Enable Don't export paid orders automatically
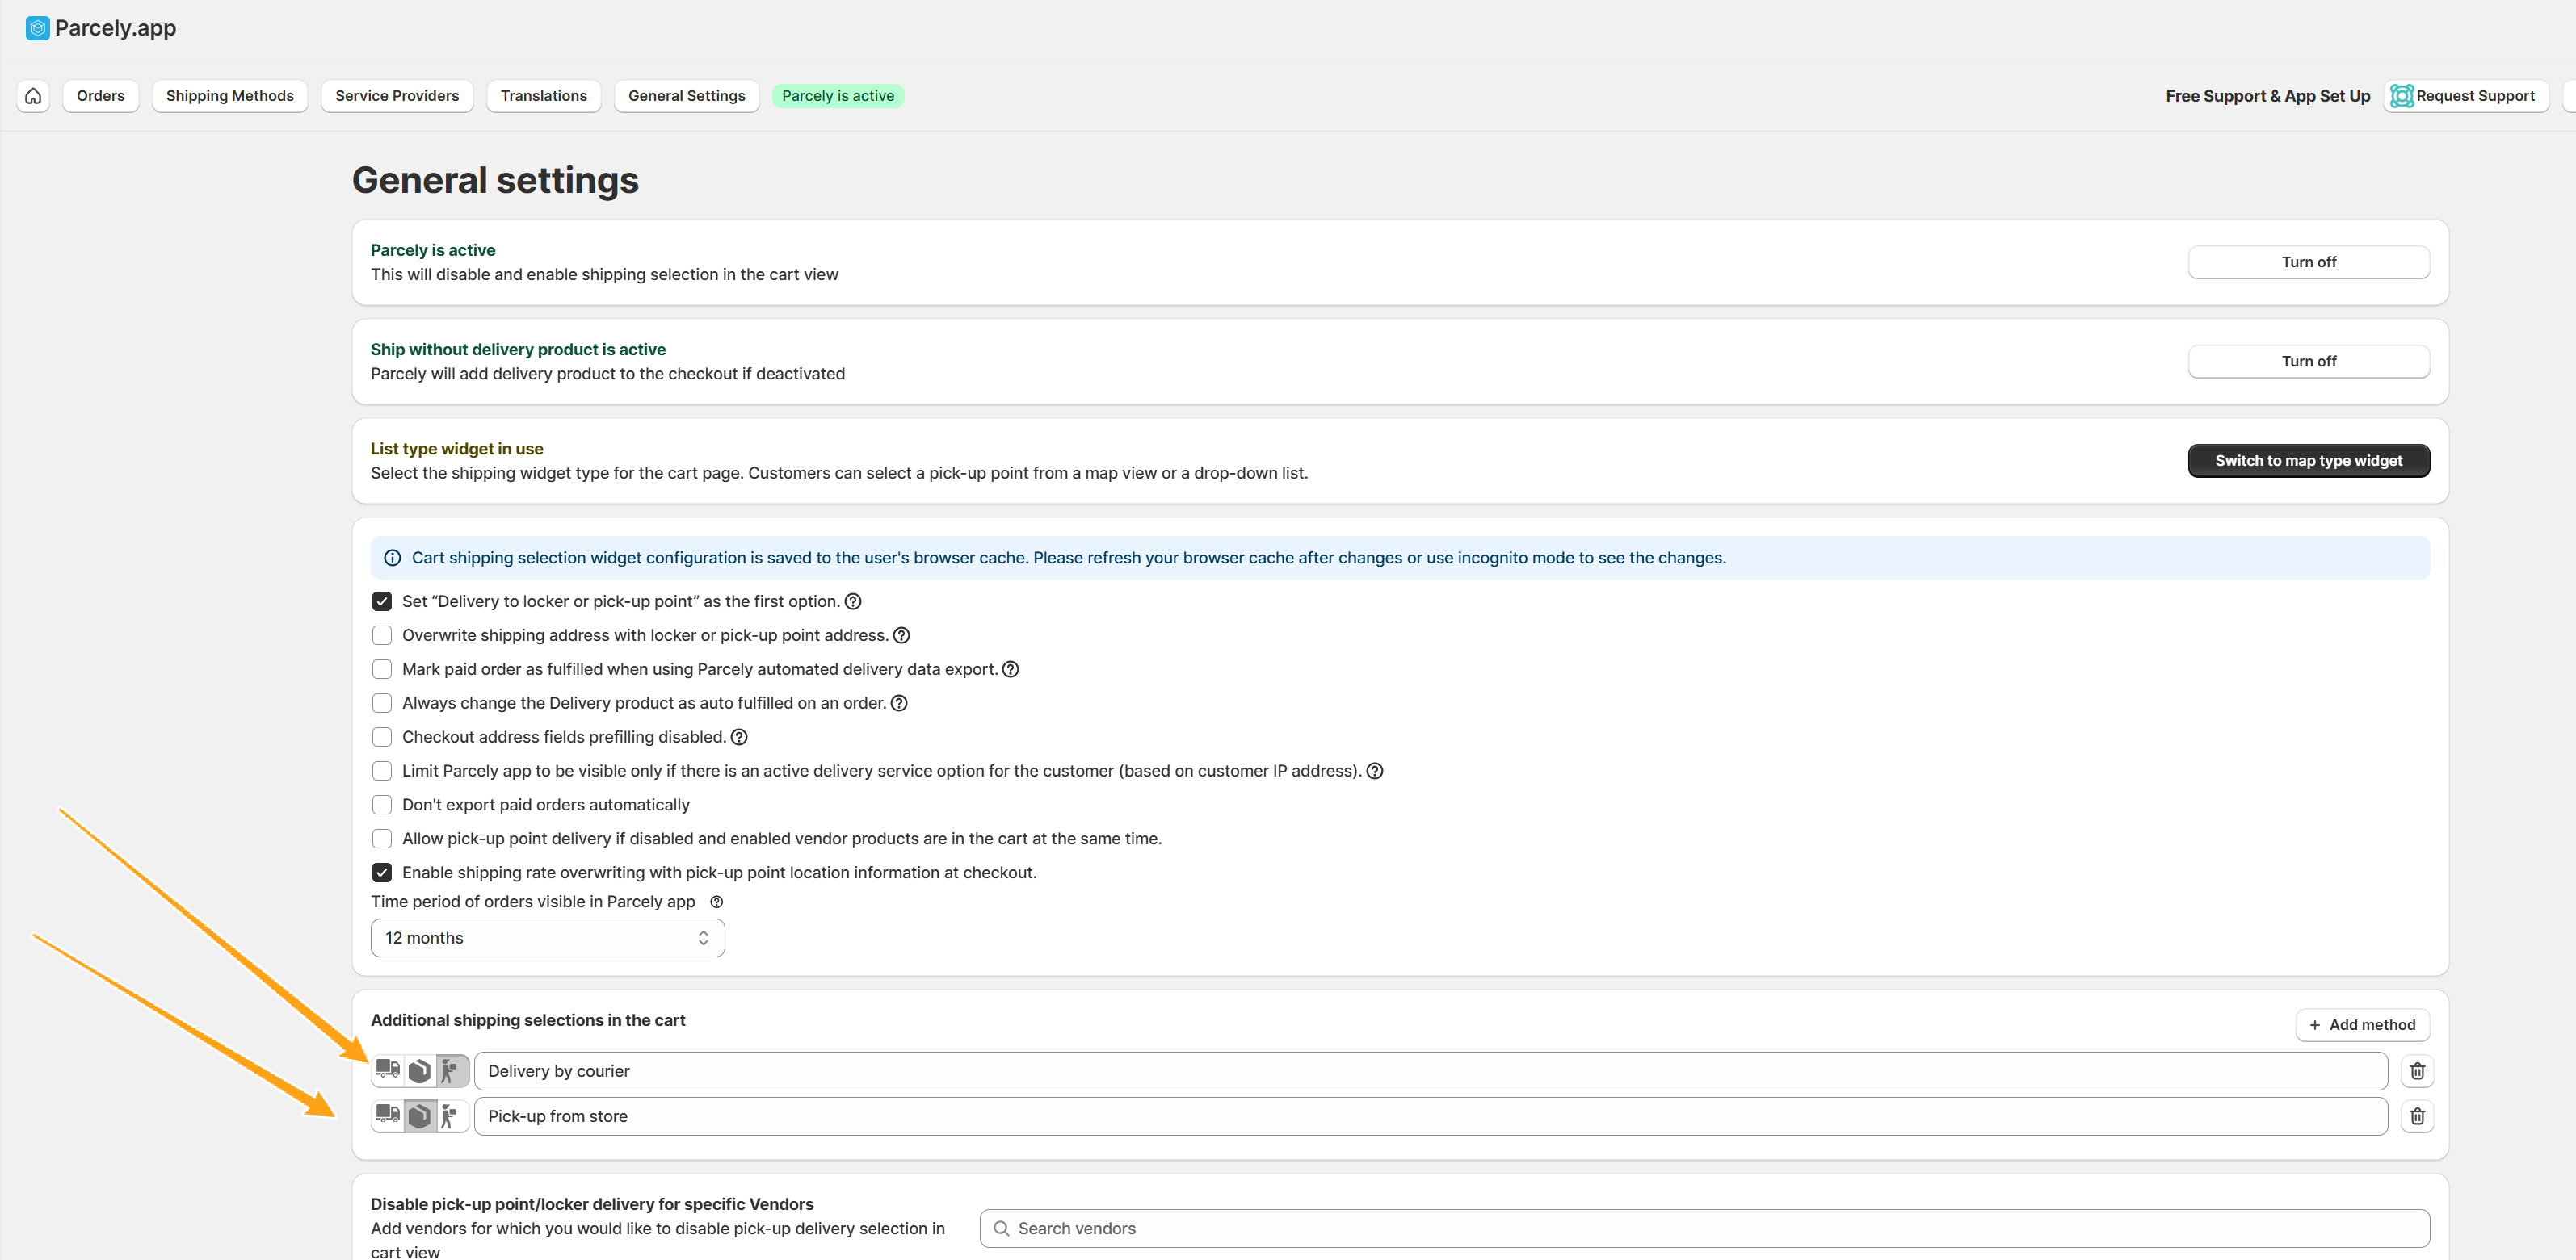2576x1260 pixels. pyautogui.click(x=382, y=805)
